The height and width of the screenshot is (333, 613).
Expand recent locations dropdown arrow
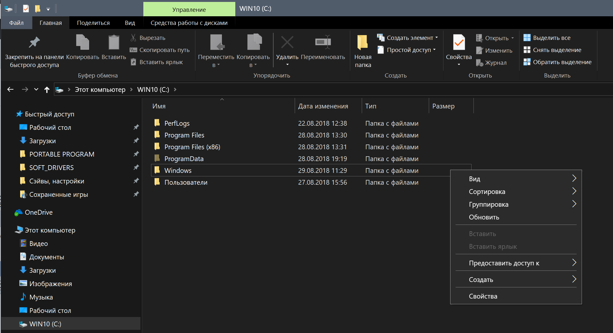[36, 90]
